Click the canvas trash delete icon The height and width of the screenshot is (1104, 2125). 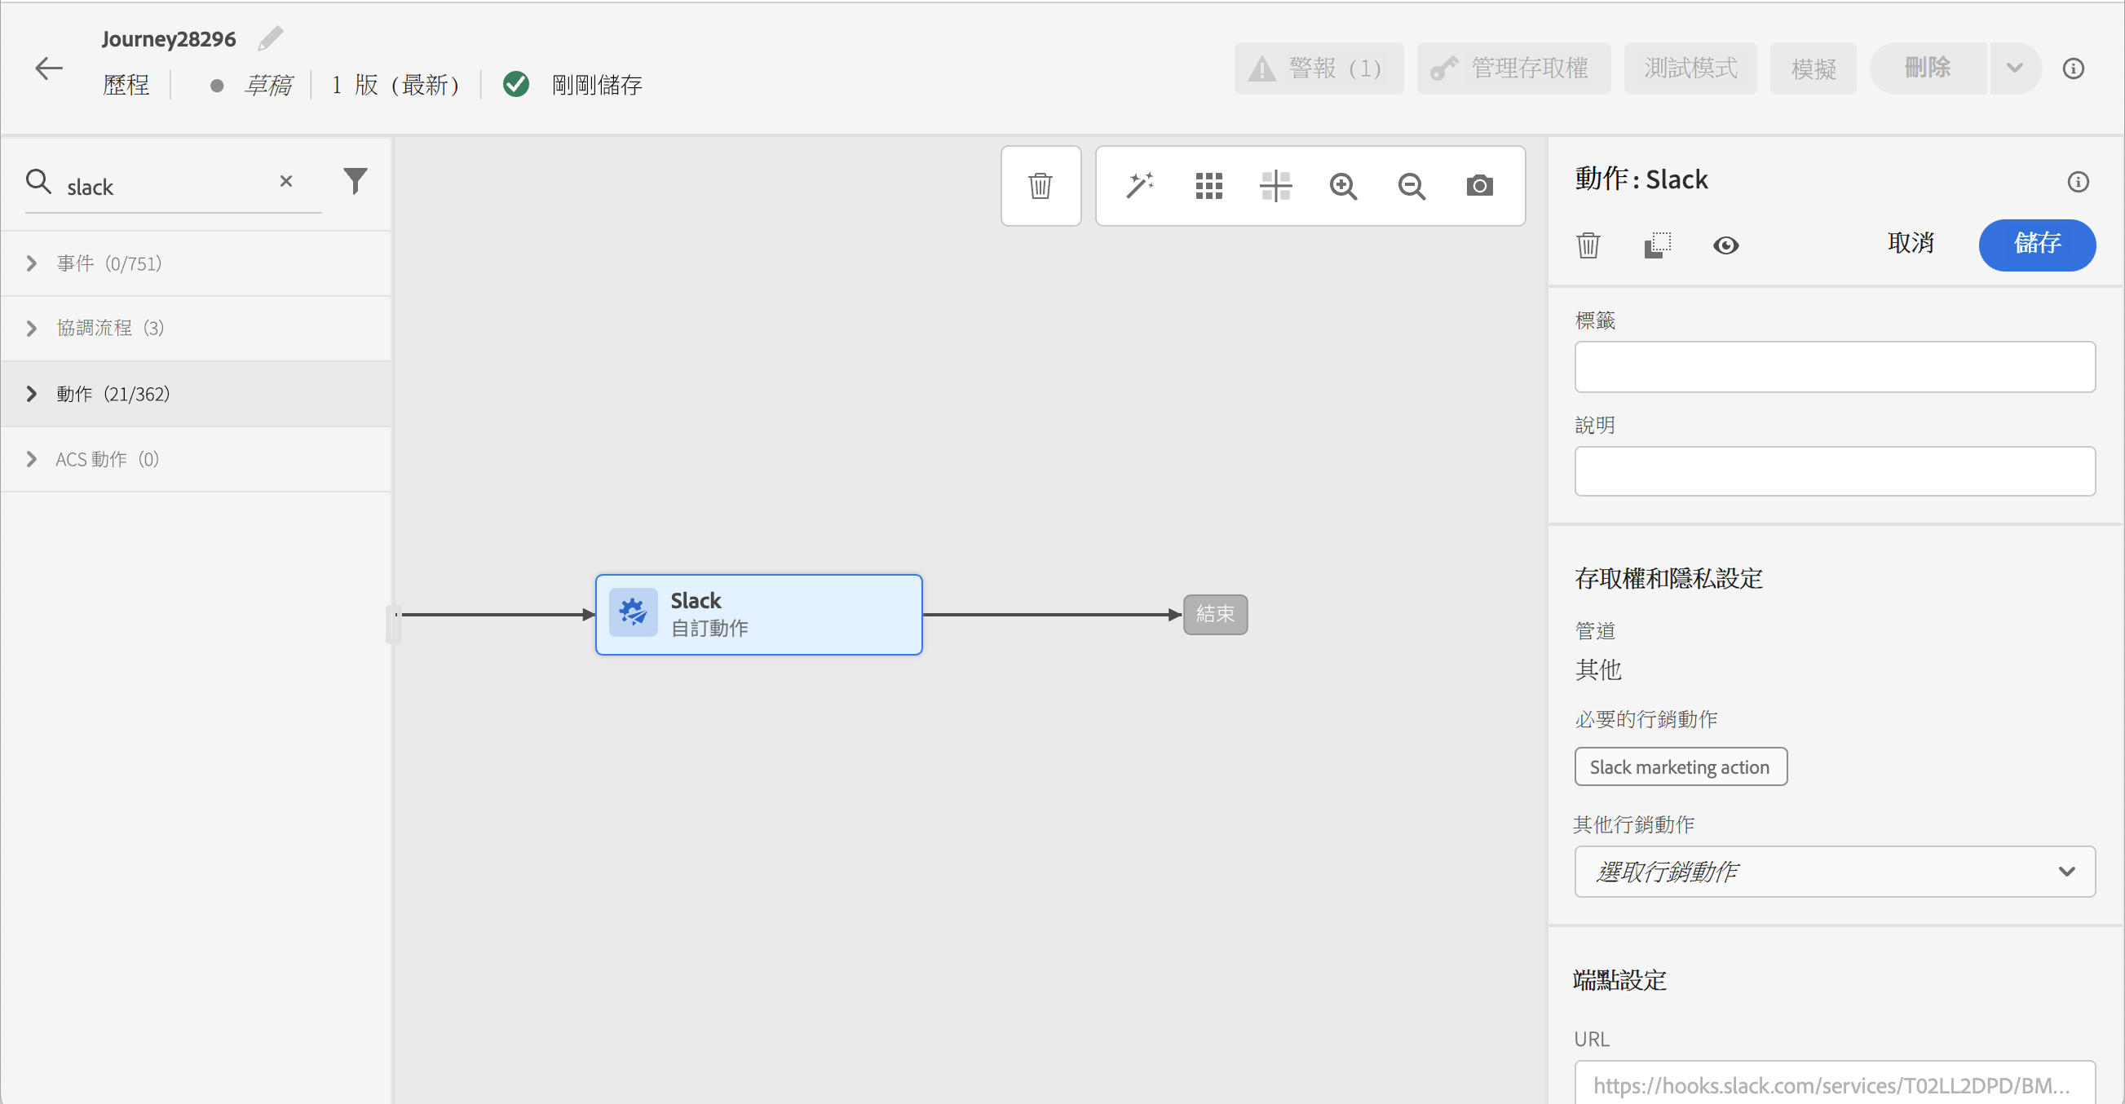(1040, 186)
